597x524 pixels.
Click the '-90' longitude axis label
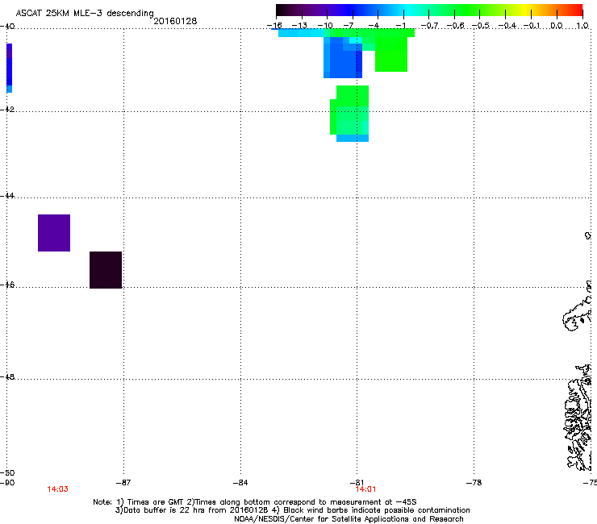click(7, 483)
